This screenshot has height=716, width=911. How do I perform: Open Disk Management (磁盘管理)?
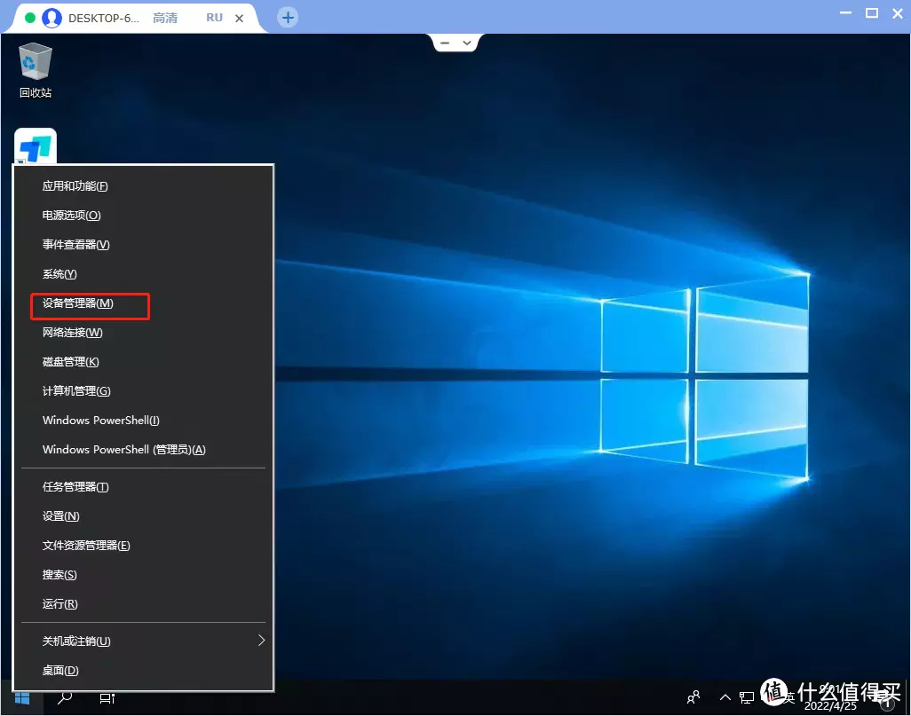[143, 362]
